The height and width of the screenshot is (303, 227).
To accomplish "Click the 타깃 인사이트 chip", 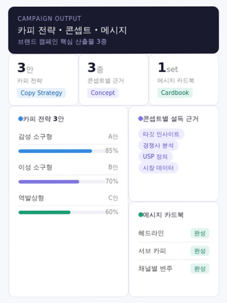I will [x=161, y=134].
